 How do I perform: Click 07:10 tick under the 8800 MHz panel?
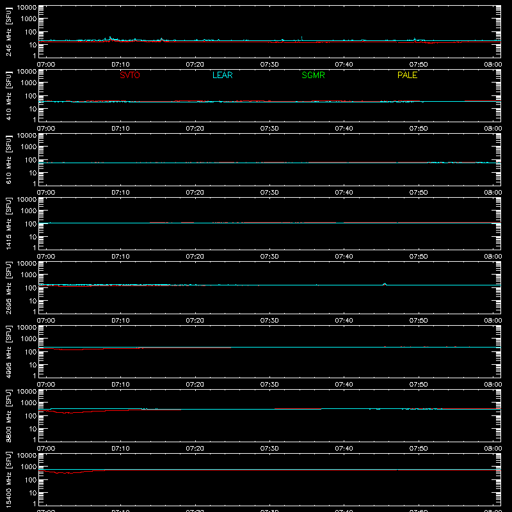click(120, 449)
